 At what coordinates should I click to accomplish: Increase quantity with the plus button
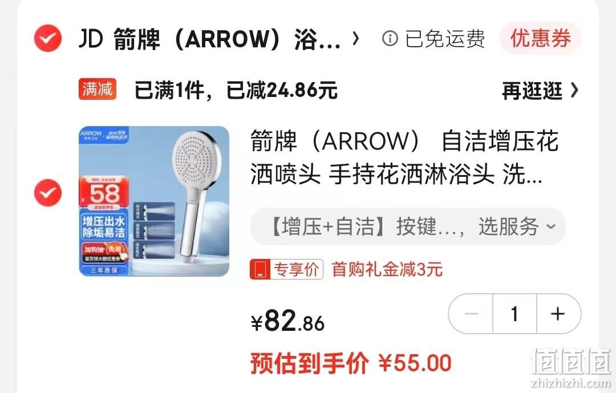[x=558, y=314]
